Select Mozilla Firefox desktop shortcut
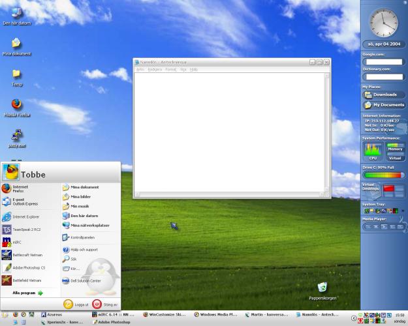Viewport: 408px width, 326px height. pos(16,106)
